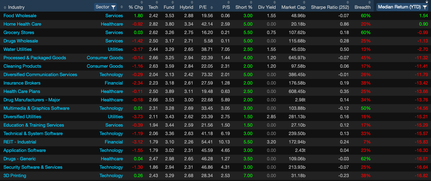Viewport: 431px width, 181px height.
Task: Sort by the Tech column header
Action: (x=153, y=7)
